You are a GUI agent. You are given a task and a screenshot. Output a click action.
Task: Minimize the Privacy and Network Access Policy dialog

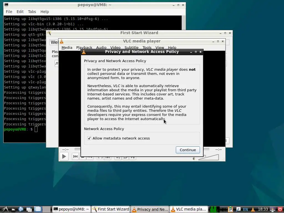(191, 52)
